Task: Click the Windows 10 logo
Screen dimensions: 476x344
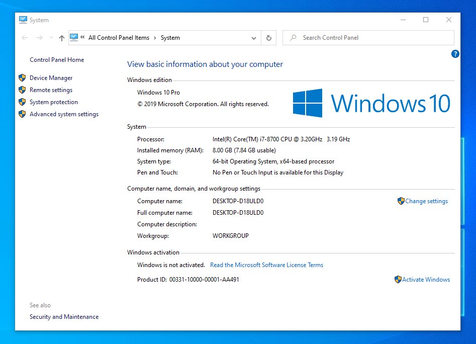Action: 371,103
